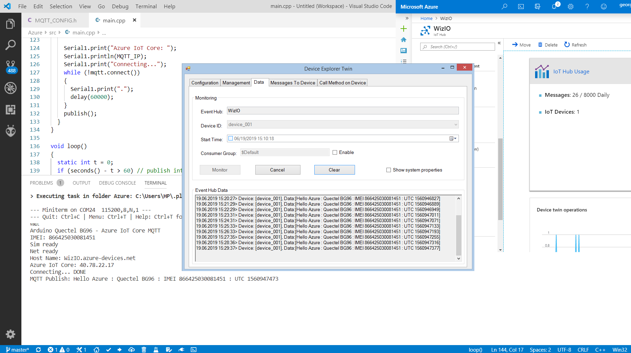Click the Home breadcrumb link in Azure
Screen dimensions: 631x353
(426, 19)
